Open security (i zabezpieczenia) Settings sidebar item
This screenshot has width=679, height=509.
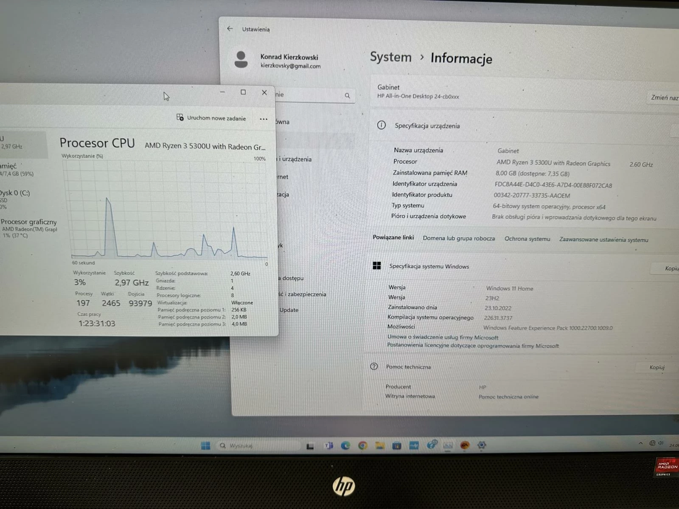point(302,294)
